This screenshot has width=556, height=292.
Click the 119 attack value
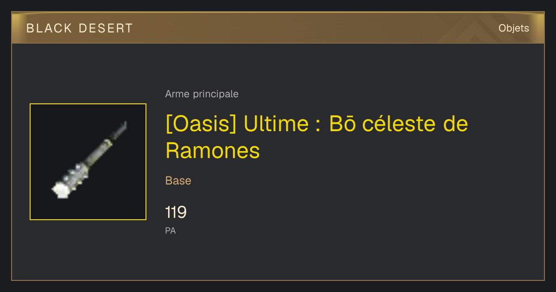tap(176, 212)
